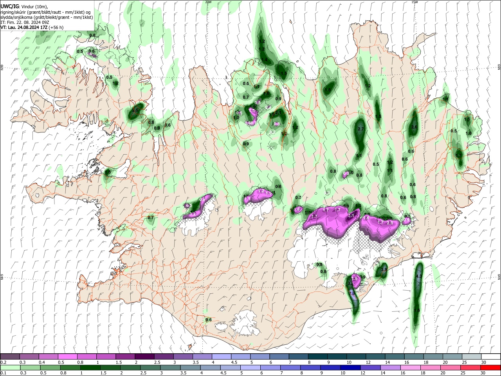Click the 2.6 precipitation value on the map

pos(414,127)
